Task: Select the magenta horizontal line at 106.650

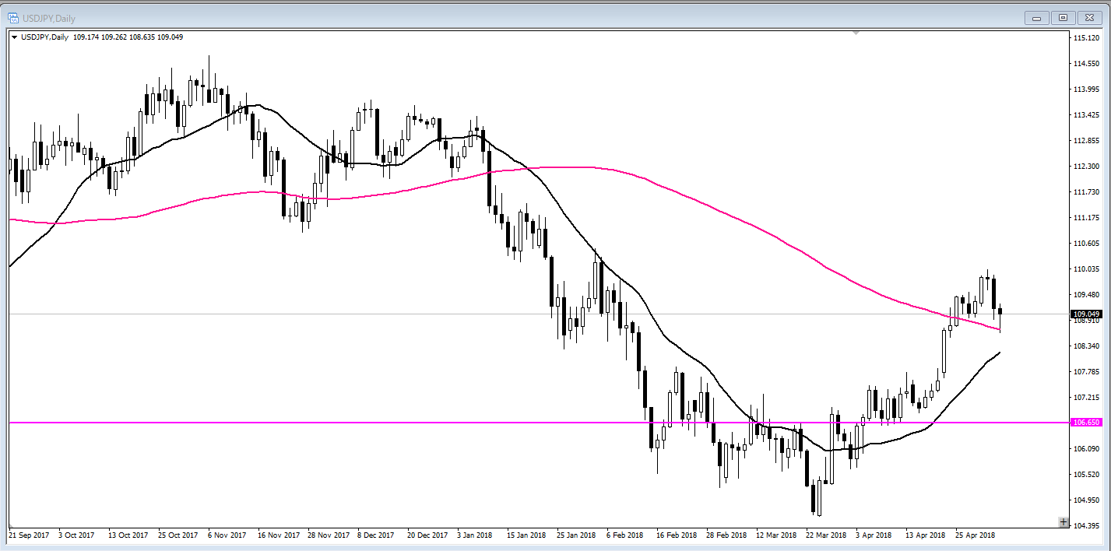Action: (537, 423)
